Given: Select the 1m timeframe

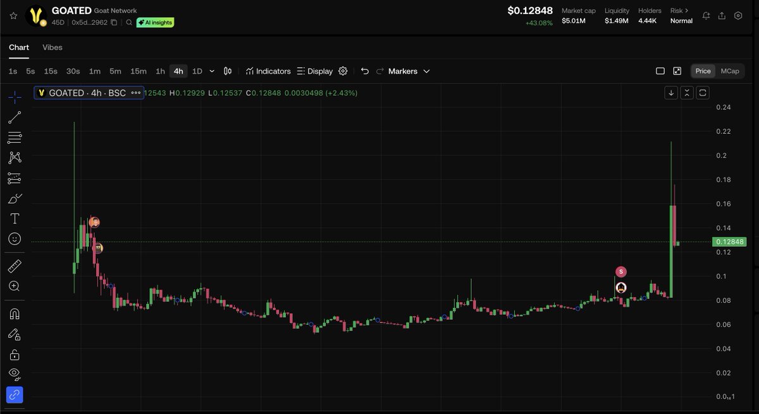Looking at the screenshot, I should point(94,71).
